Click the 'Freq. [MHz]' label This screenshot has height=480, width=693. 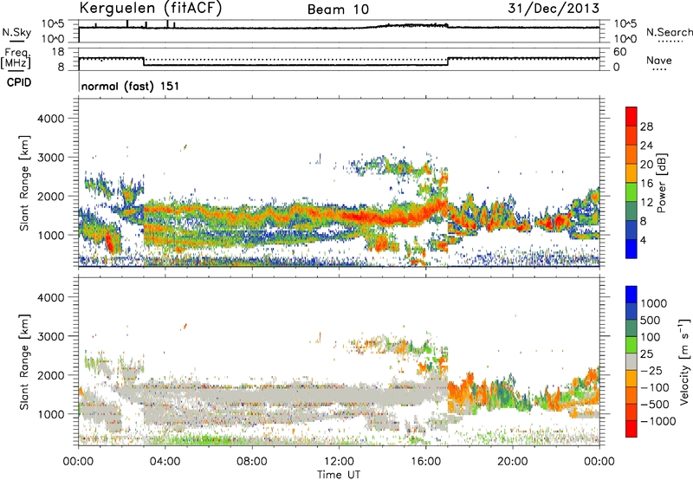tap(16, 59)
